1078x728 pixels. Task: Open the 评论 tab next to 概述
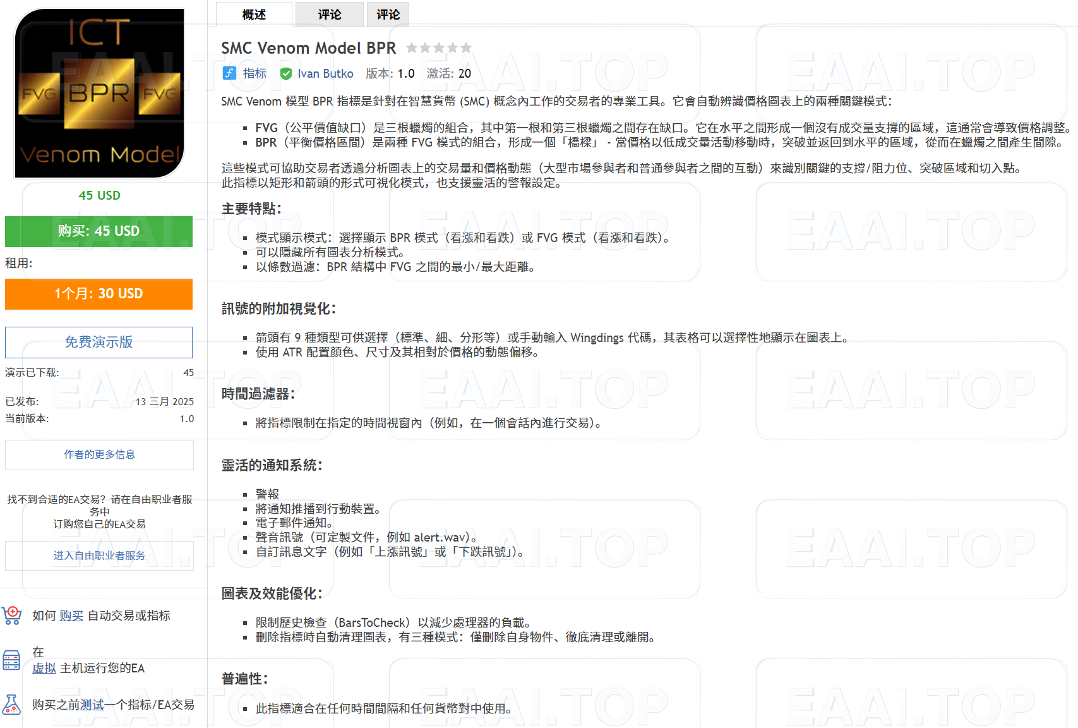(329, 15)
